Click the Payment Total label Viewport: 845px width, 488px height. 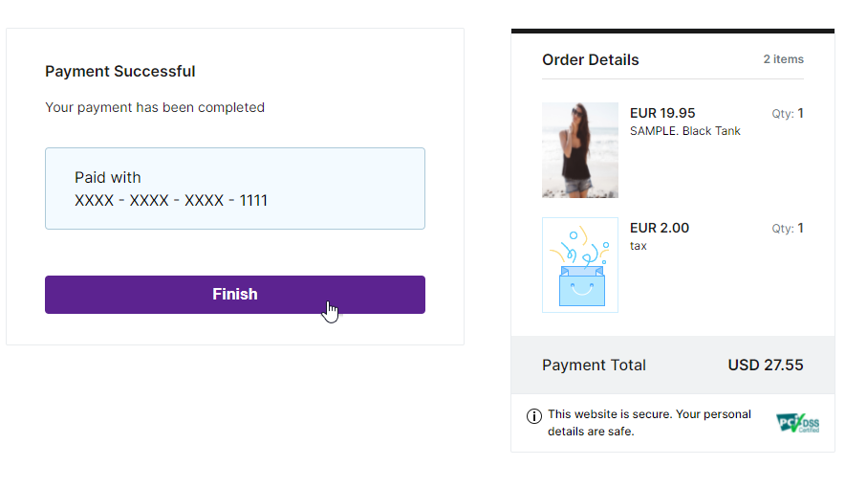coord(594,365)
